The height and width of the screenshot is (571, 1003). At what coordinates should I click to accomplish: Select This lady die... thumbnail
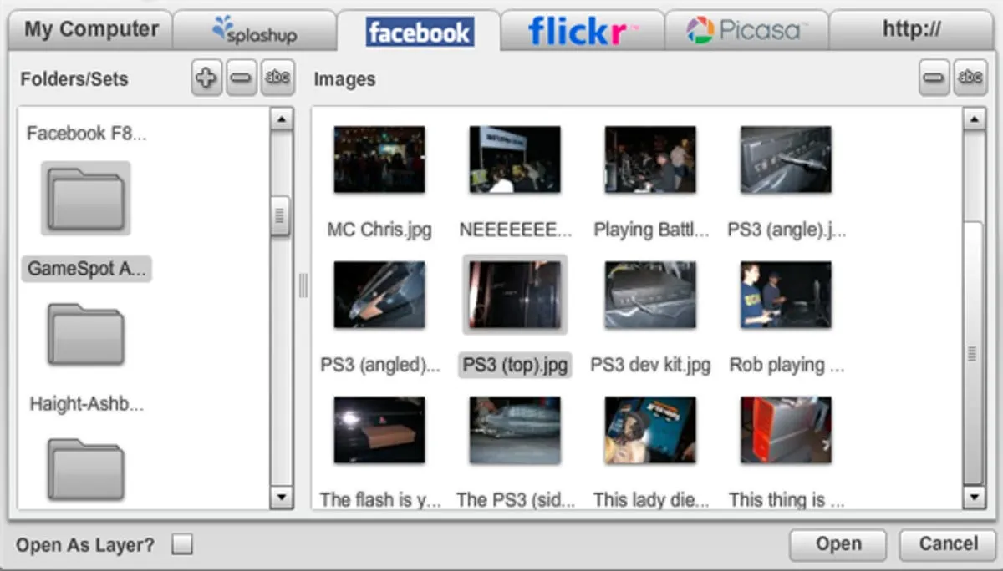pos(650,430)
